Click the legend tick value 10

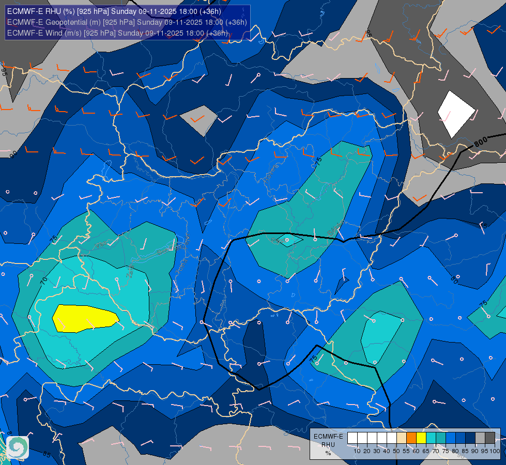(x=357, y=451)
